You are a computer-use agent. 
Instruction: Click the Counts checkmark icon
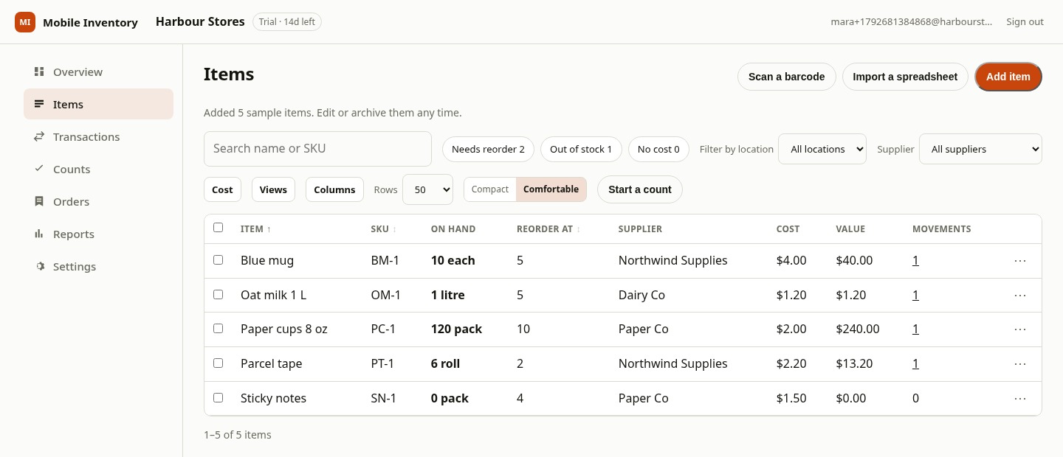coord(39,169)
